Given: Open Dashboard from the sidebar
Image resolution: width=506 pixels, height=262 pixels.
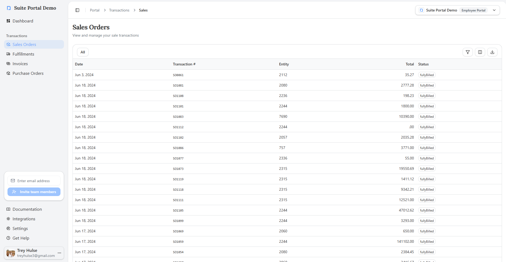Looking at the screenshot, I should coord(23,21).
